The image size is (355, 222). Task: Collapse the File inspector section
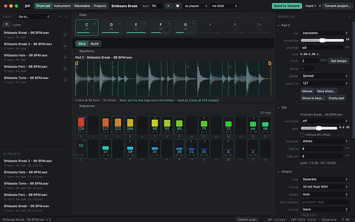(279, 107)
